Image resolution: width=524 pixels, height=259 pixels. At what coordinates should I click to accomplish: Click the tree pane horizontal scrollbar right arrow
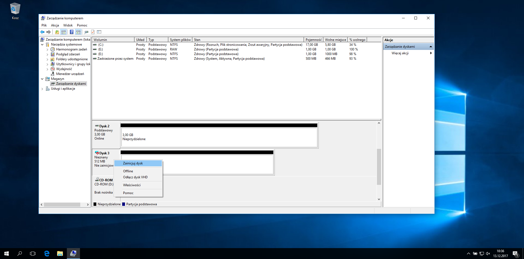click(x=88, y=204)
